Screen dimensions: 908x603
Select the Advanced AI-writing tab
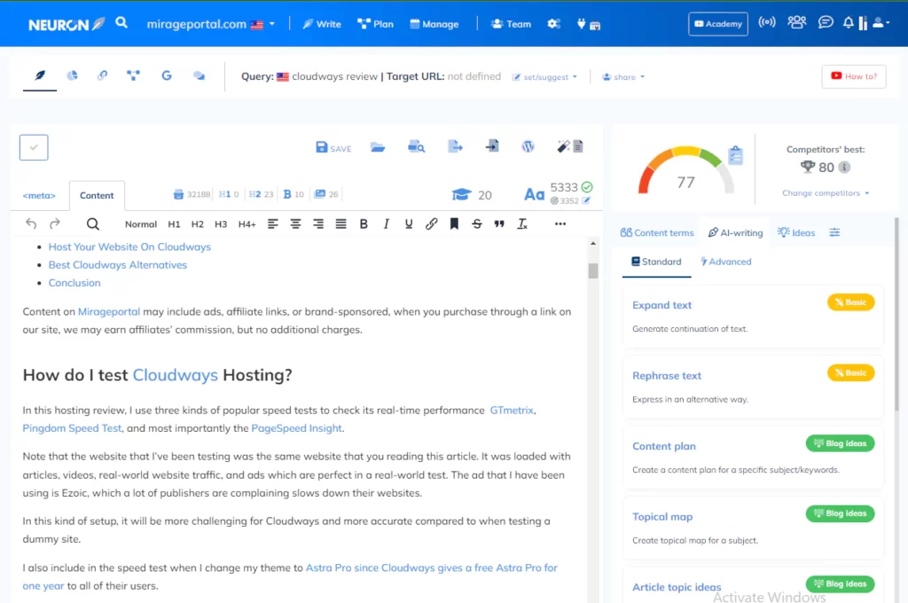click(x=725, y=262)
